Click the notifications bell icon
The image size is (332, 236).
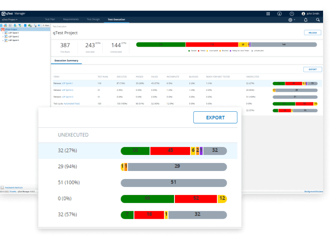coord(306,20)
